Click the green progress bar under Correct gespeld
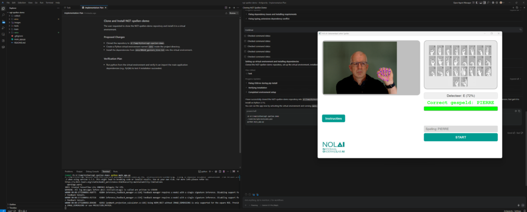 461,108
